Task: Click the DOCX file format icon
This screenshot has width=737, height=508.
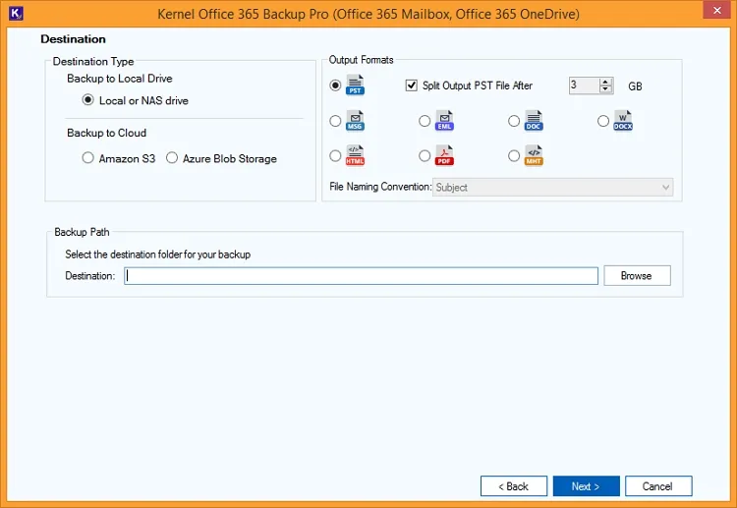Action: 623,120
